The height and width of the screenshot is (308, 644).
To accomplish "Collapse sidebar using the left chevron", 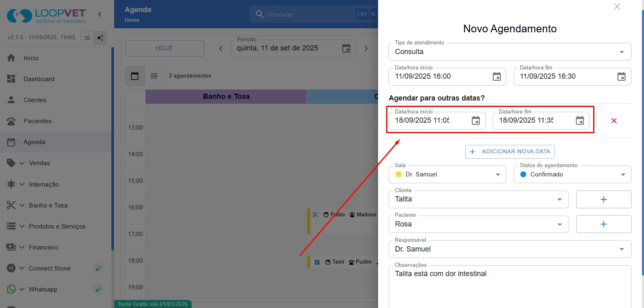I will pos(100,14).
